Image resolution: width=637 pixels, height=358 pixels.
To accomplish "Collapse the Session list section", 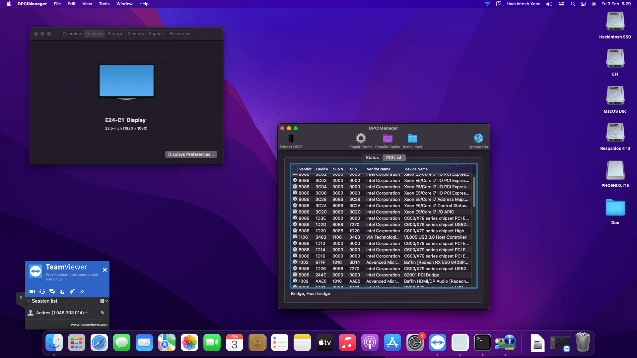I will click(x=29, y=301).
